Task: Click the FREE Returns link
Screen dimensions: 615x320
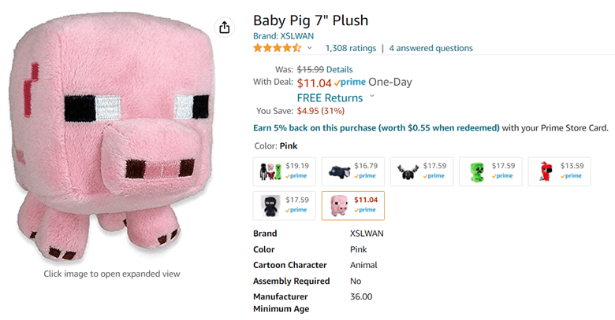Action: click(x=330, y=97)
